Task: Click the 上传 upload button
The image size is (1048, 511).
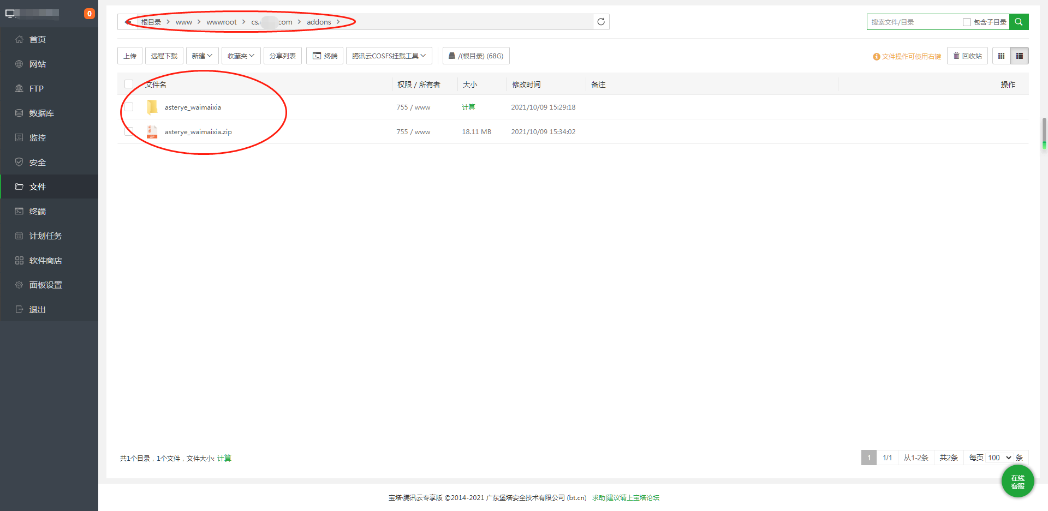Action: click(130, 56)
